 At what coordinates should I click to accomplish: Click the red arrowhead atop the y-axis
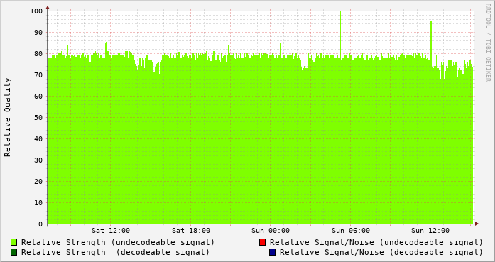click(48, 8)
